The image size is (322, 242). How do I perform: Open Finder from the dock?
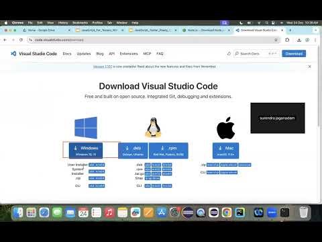[18, 212]
